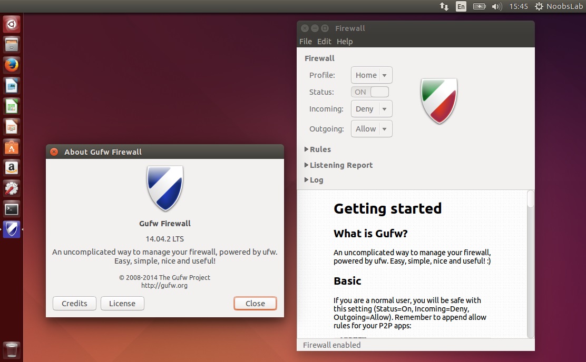The width and height of the screenshot is (586, 362).
Task: Open the http://gufw.org link
Action: click(164, 286)
